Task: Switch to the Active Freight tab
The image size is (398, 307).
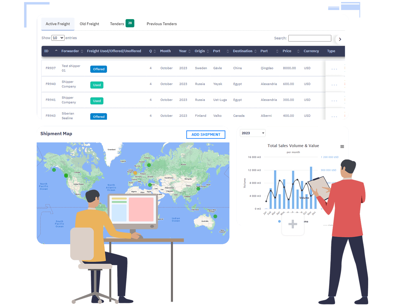Action: click(58, 24)
